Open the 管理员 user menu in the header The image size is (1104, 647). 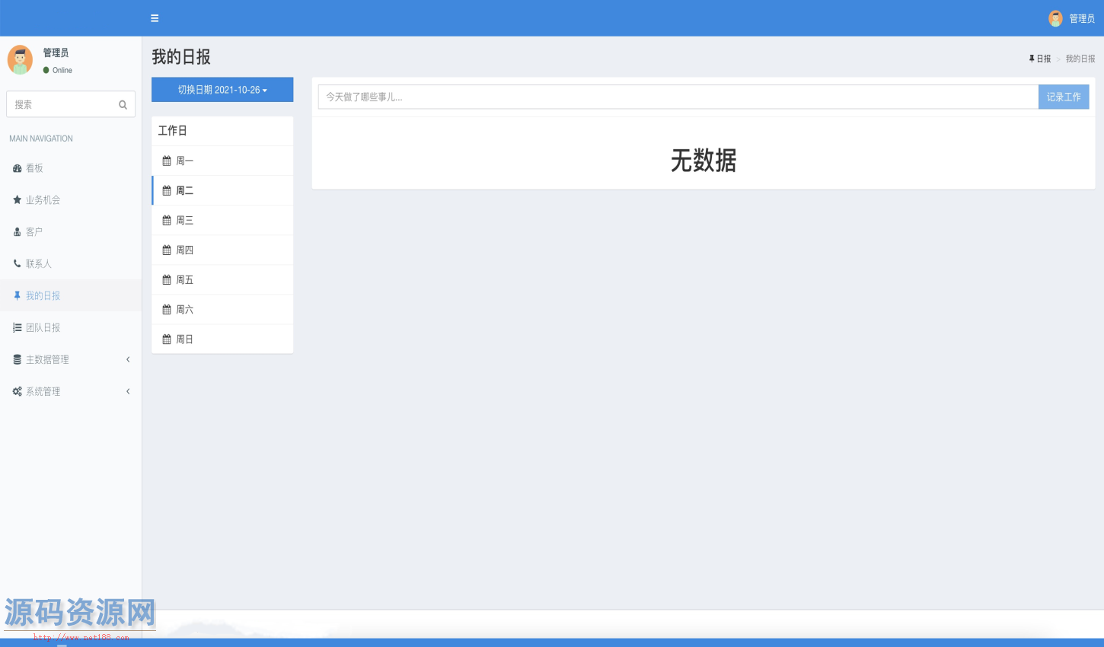(x=1071, y=18)
